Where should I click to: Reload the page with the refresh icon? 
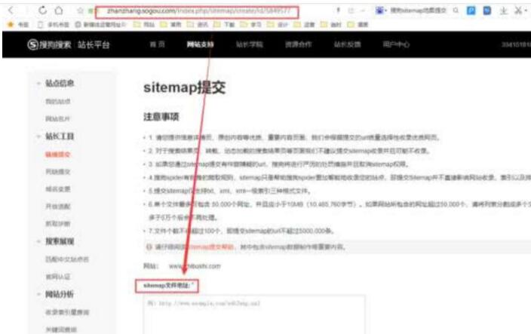coord(42,11)
